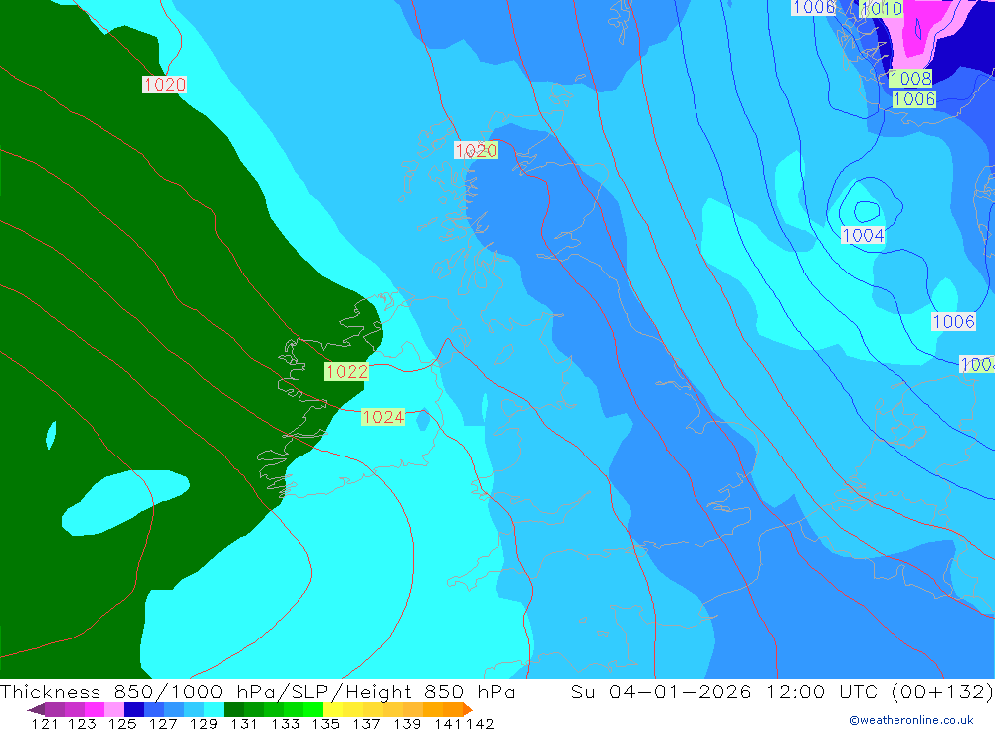Open the weatheronline.co.uk copyright link
The image size is (995, 729).
tap(911, 720)
